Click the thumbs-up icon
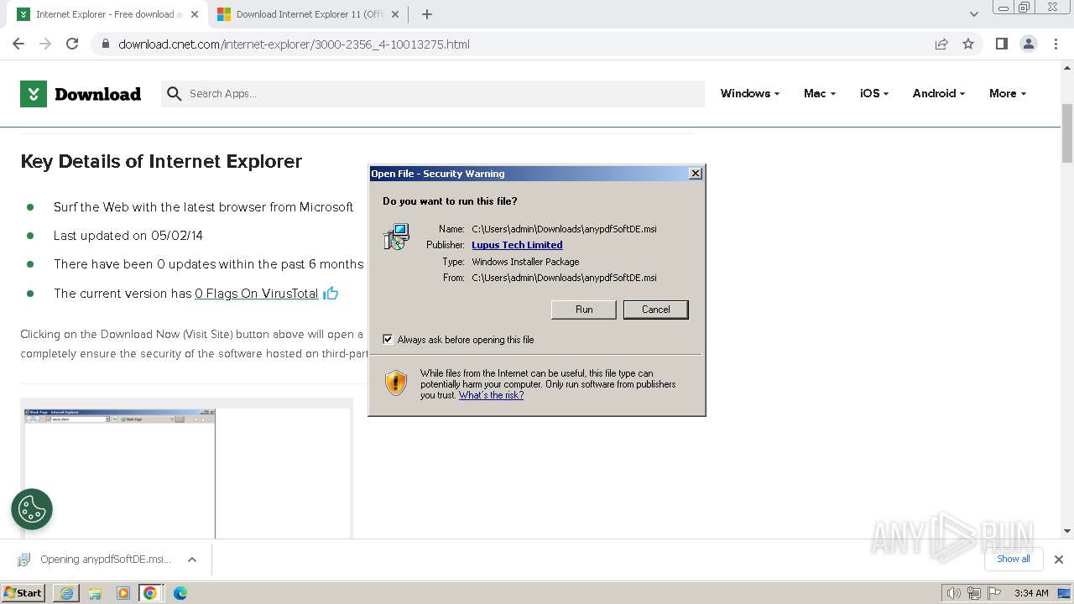Screen dimensions: 1074x604 331,293
